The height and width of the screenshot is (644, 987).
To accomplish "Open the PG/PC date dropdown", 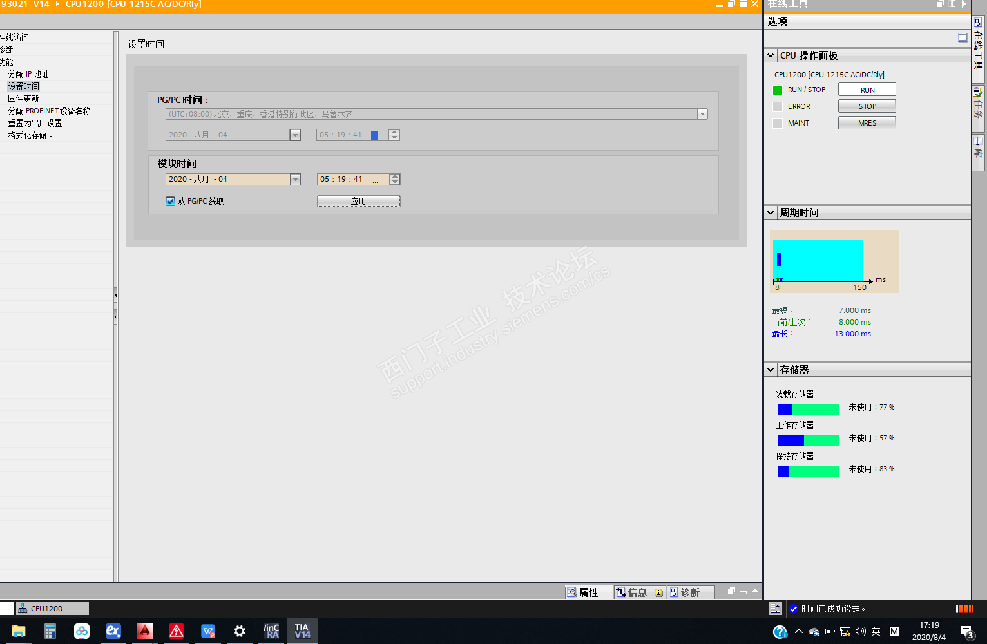I will click(x=296, y=135).
